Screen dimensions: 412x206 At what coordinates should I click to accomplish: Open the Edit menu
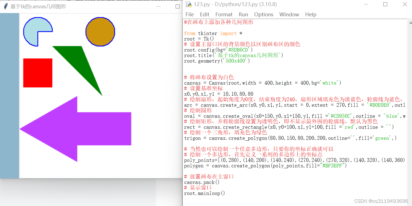205,14
